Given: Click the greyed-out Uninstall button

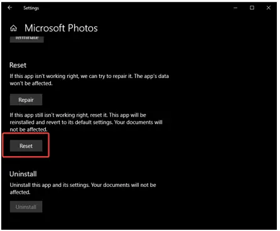Looking at the screenshot, I should point(26,207).
